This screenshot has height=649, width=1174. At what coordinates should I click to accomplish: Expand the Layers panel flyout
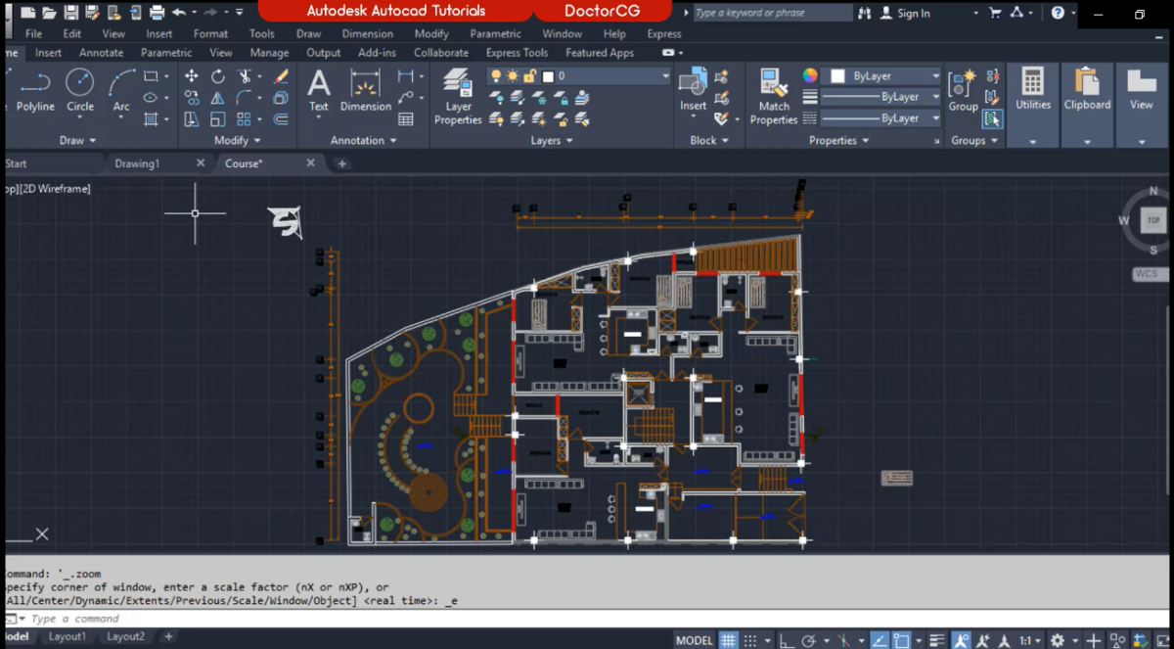coord(551,140)
